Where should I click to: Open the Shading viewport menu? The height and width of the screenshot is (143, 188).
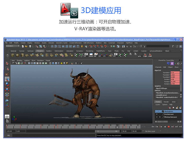[19, 61]
